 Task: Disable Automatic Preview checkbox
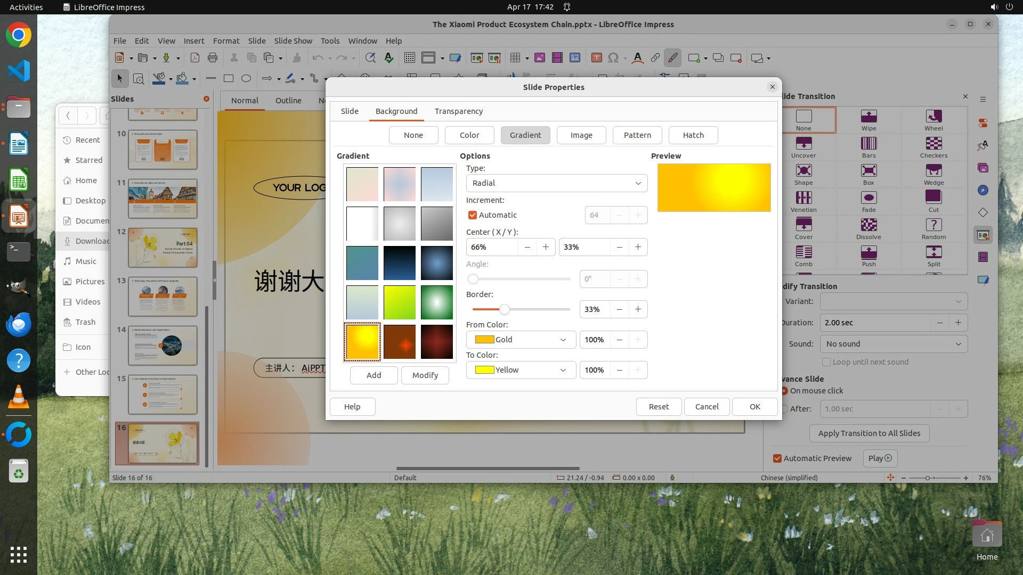point(777,458)
